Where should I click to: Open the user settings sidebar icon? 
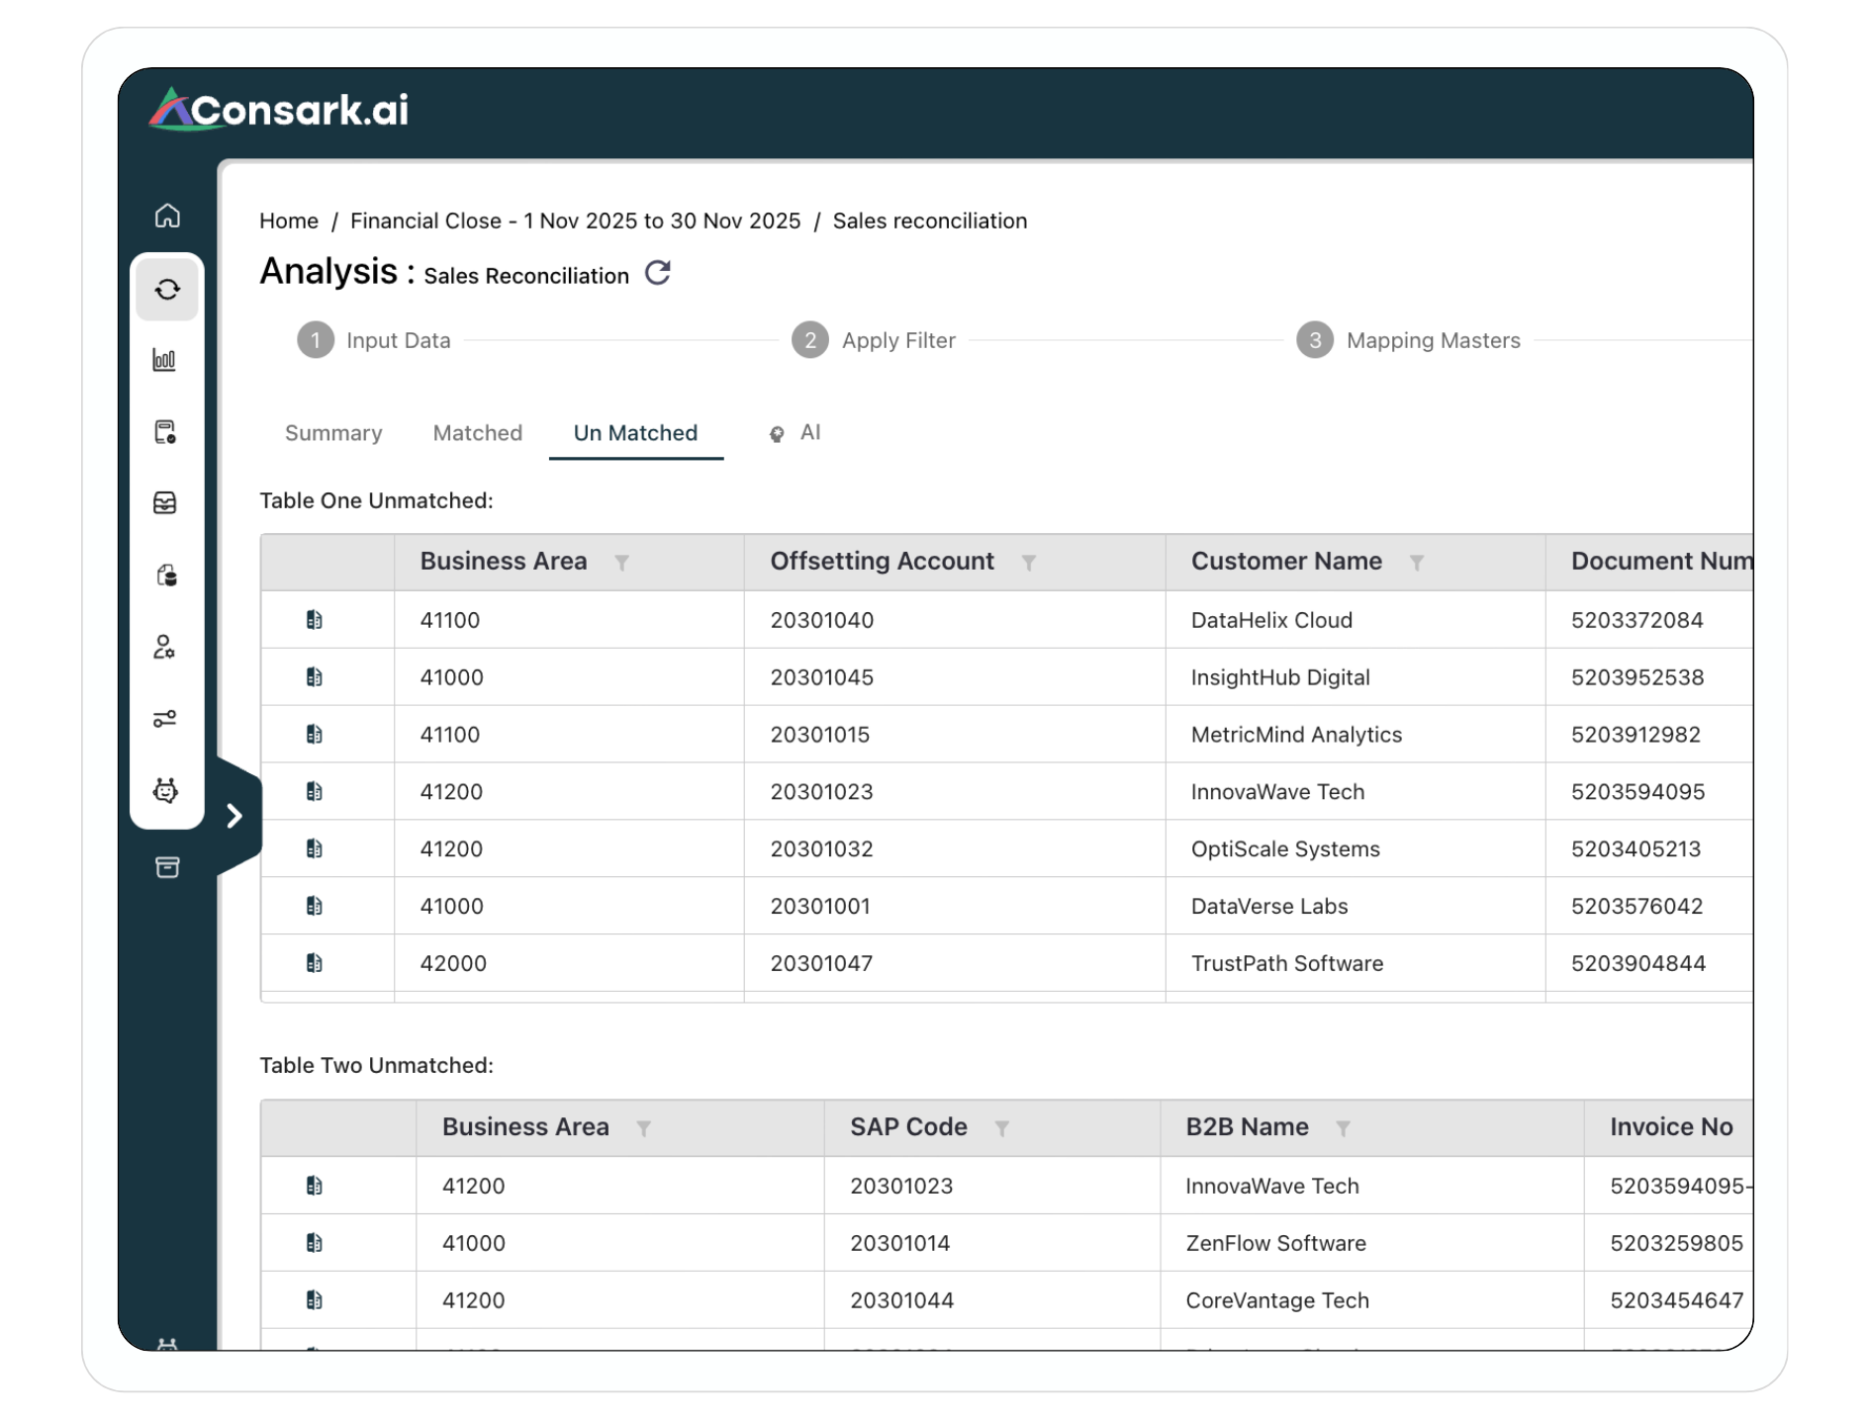click(165, 648)
